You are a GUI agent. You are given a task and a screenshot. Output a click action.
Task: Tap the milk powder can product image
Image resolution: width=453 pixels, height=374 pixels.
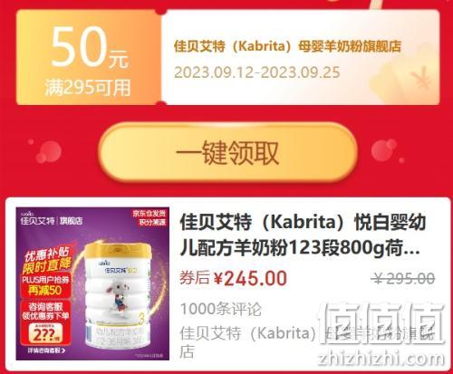pyautogui.click(x=92, y=283)
